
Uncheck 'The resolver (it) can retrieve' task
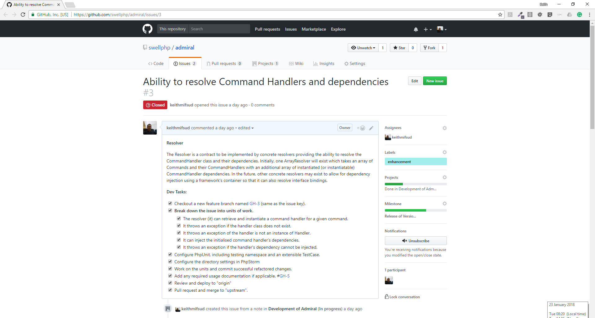pos(179,218)
